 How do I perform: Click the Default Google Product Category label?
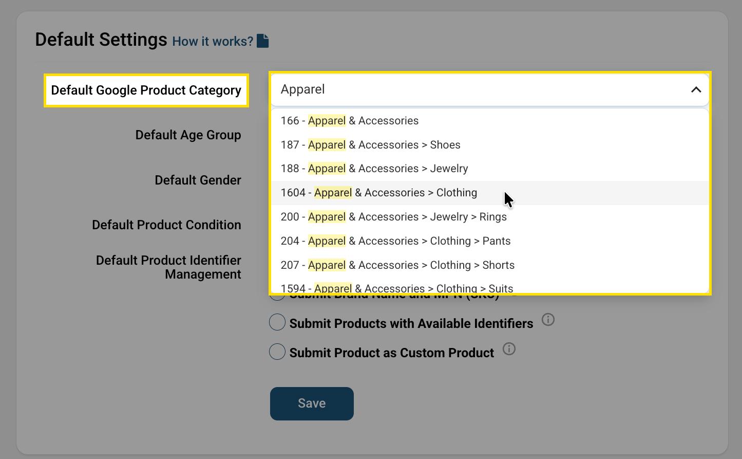pyautogui.click(x=146, y=90)
